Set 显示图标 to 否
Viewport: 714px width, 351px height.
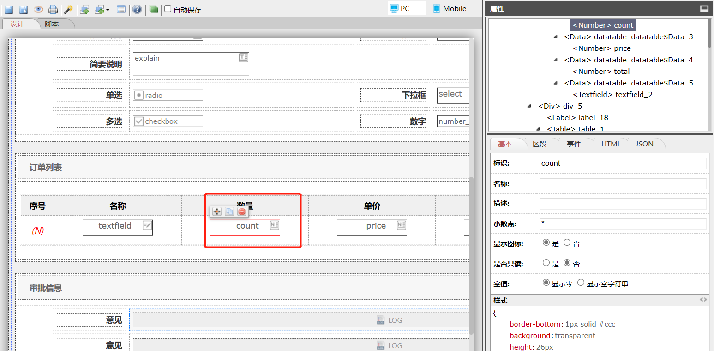(x=567, y=243)
